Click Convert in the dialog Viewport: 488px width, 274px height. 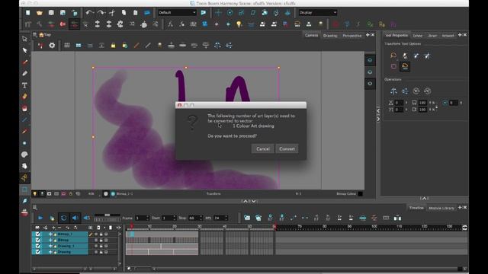point(287,149)
